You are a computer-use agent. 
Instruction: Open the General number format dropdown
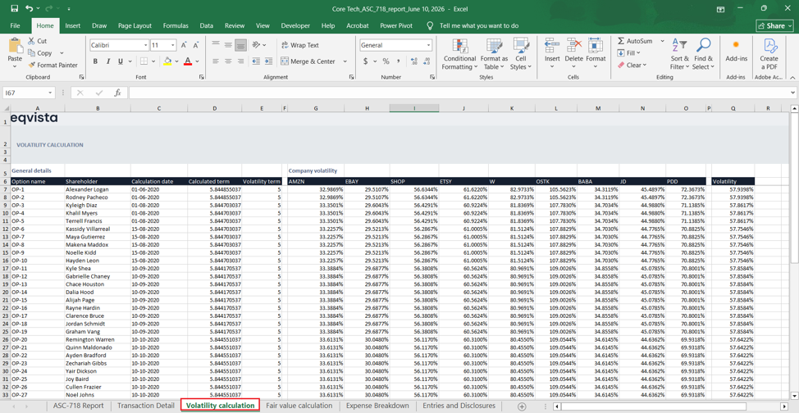pyautogui.click(x=428, y=45)
